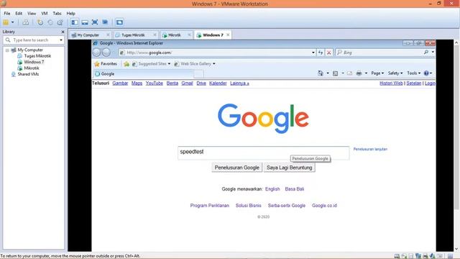460x259 pixels.
Task: Collapse the My Computer tree node
Action: pos(7,50)
